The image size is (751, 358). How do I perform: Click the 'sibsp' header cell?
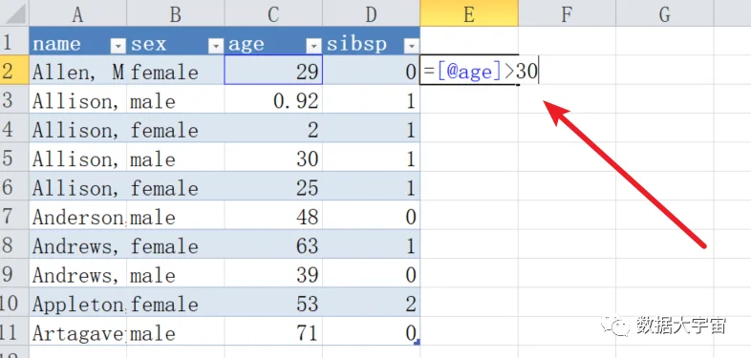[x=371, y=41]
